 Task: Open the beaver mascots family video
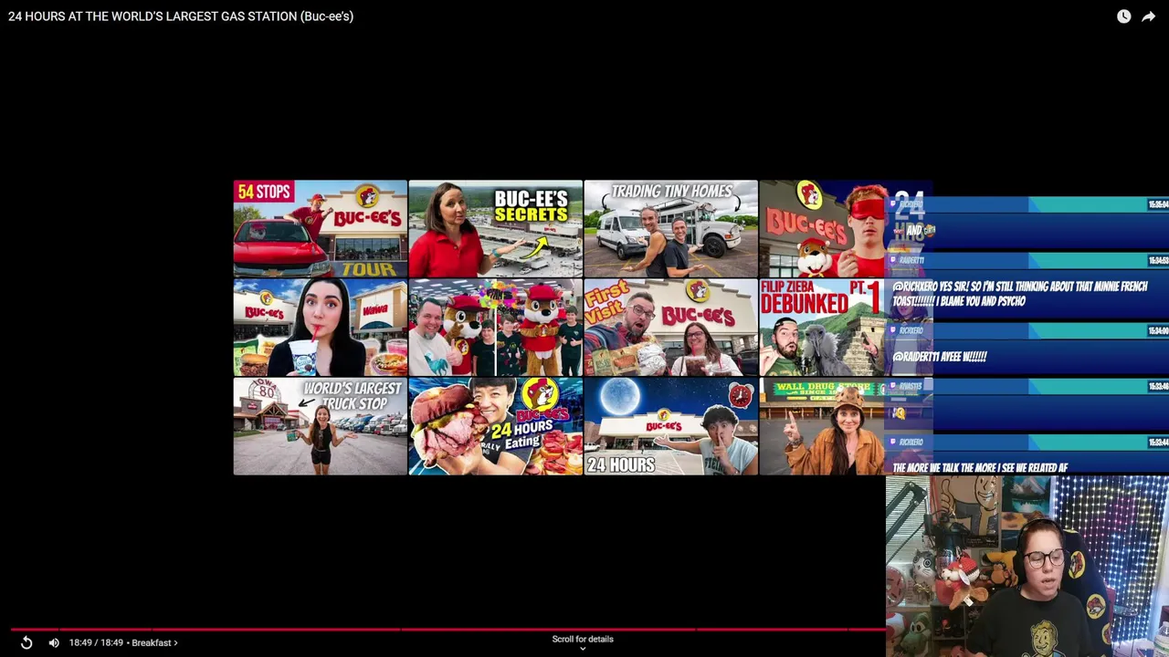495,328
